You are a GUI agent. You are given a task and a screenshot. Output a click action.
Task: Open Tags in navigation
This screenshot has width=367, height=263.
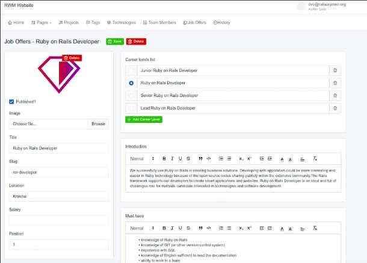coord(93,22)
